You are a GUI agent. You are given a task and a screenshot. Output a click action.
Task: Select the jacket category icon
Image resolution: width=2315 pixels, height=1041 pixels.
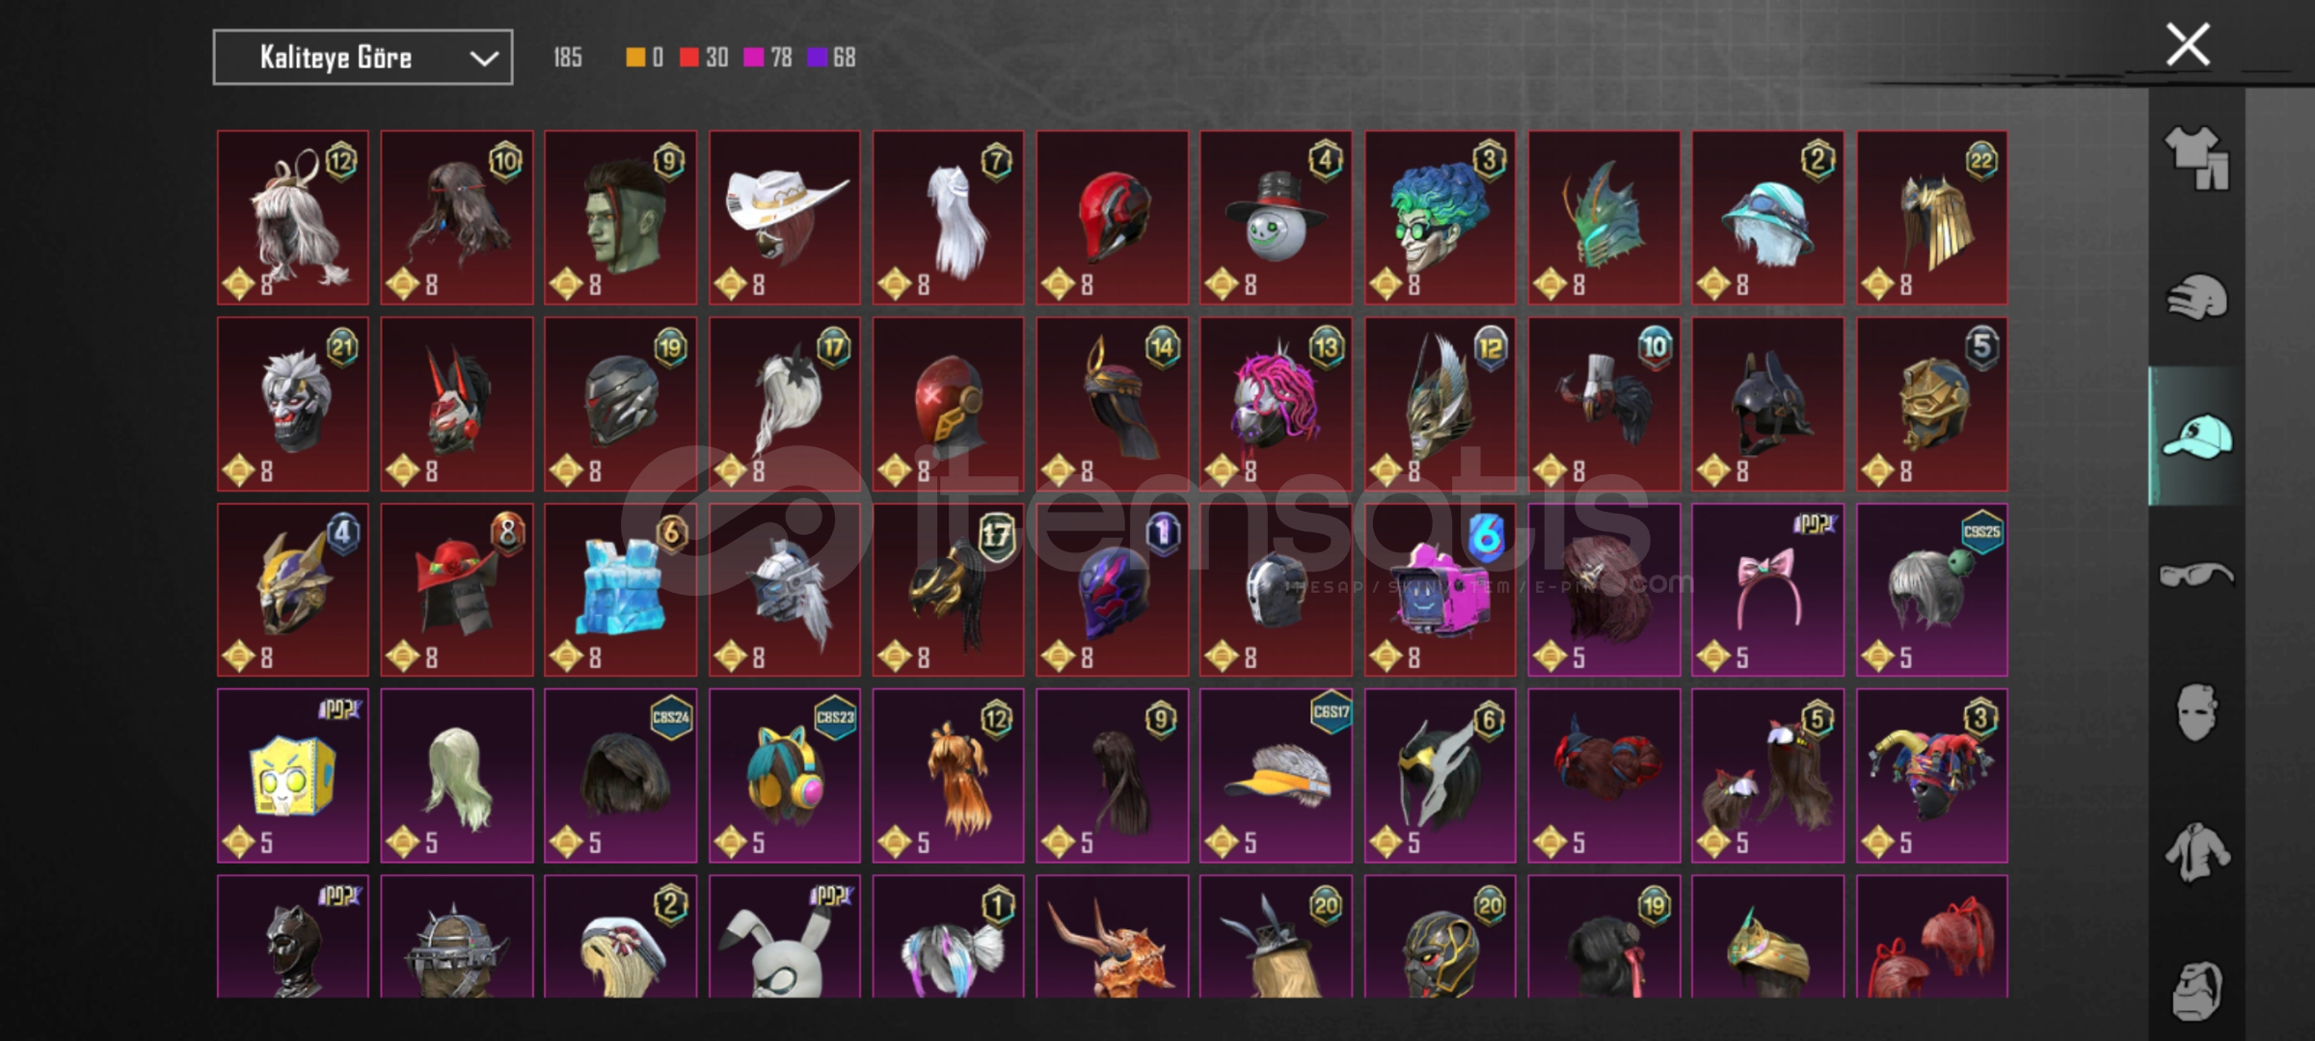pyautogui.click(x=2196, y=852)
